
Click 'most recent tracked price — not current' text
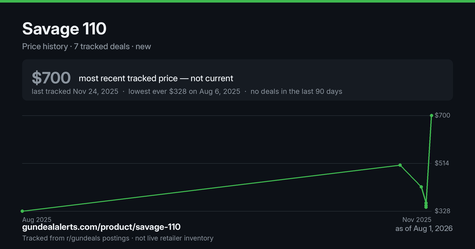pos(156,78)
